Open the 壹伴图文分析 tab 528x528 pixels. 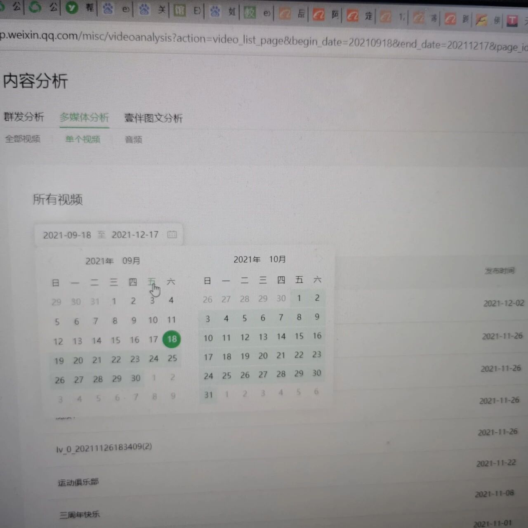tap(153, 118)
